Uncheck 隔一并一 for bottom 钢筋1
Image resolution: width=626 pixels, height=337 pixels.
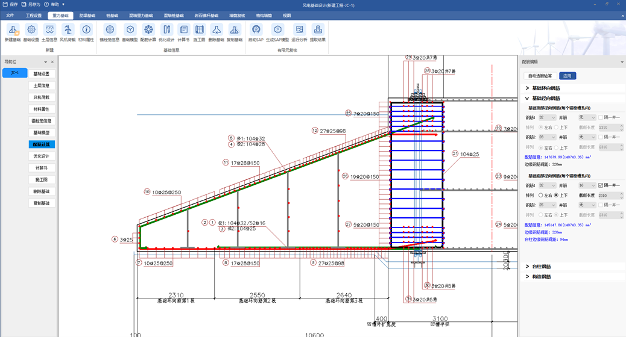601,186
